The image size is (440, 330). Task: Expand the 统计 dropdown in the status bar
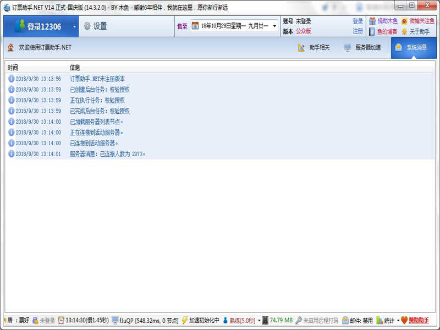[398, 320]
